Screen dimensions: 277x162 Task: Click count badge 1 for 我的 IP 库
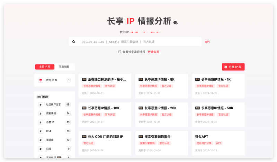pos(69,80)
